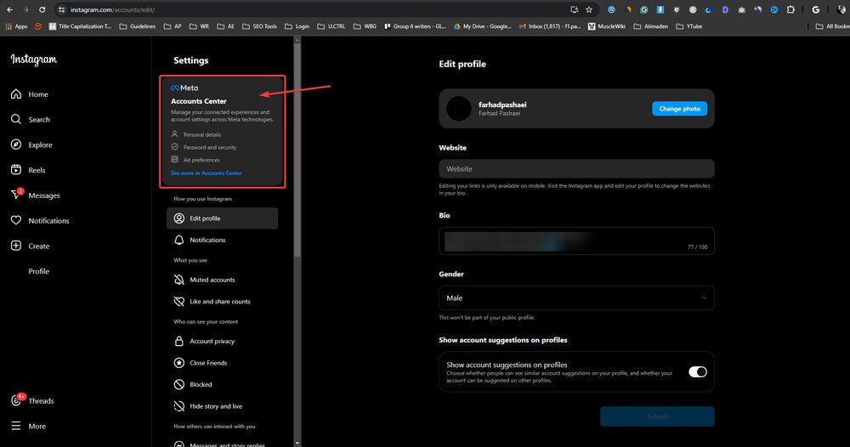Open the AP bookmarks folder

click(173, 26)
